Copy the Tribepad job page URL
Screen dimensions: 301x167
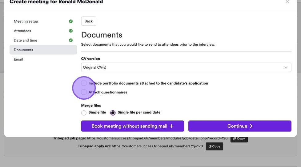pyautogui.click(x=239, y=139)
